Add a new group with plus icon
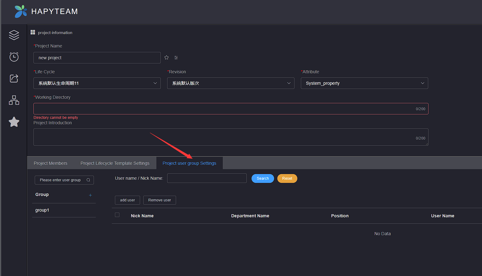Viewport: 482px width, 276px height. point(90,195)
